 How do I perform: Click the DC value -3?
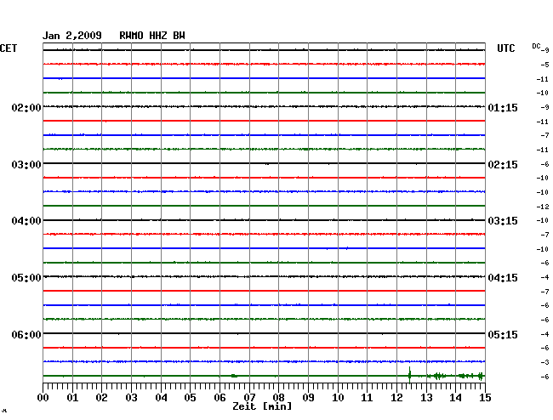[544, 362]
